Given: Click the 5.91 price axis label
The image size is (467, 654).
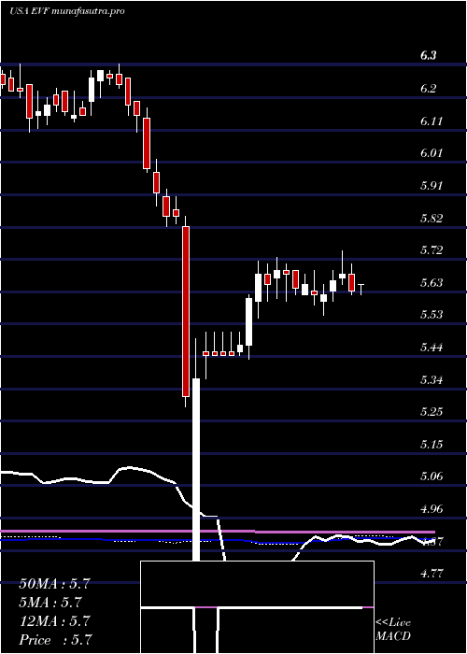Looking at the screenshot, I should [x=431, y=185].
